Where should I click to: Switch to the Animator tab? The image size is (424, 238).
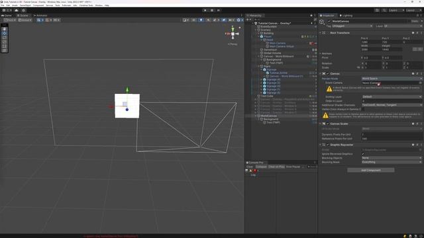[x=40, y=15]
